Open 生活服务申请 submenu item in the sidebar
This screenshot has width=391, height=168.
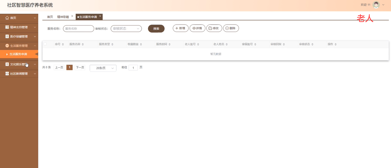pyautogui.click(x=19, y=54)
